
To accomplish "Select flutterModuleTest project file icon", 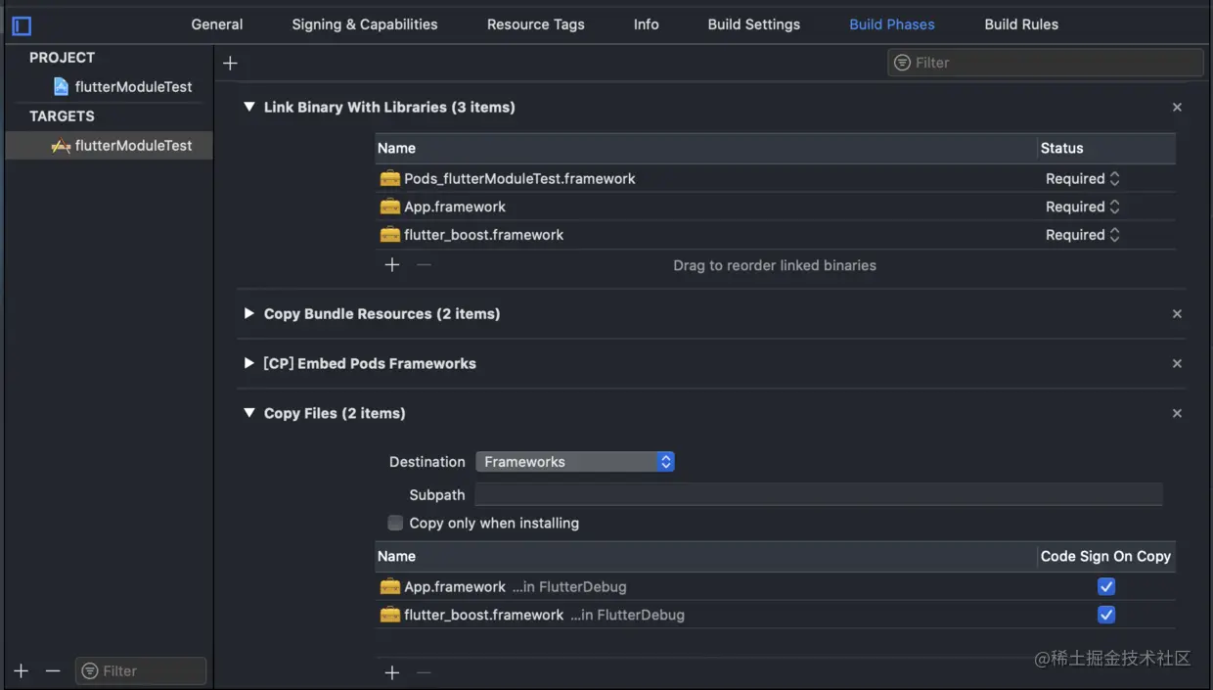I will coord(61,87).
